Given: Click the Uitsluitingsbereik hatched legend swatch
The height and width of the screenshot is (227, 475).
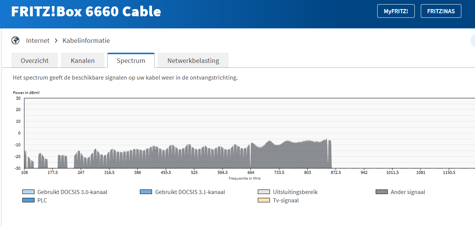Looking at the screenshot, I should tap(264, 192).
